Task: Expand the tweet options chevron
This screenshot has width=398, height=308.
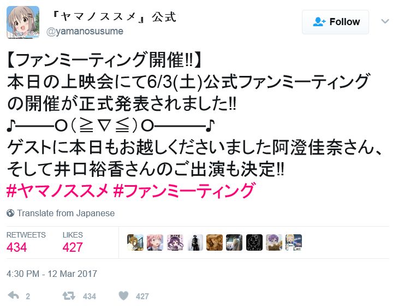Action: [x=385, y=21]
